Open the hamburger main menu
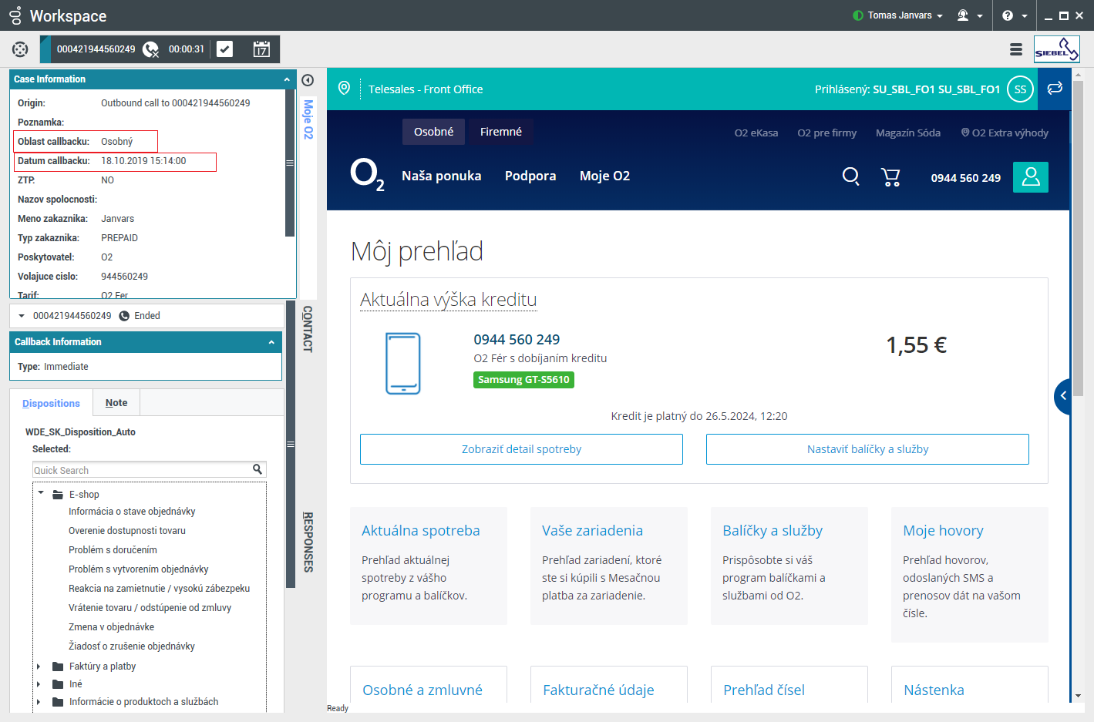Screen dimensions: 1094x722 click(1016, 49)
